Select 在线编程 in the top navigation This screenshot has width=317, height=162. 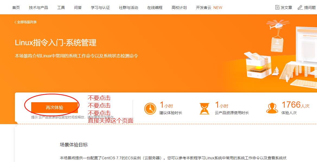click(155, 8)
